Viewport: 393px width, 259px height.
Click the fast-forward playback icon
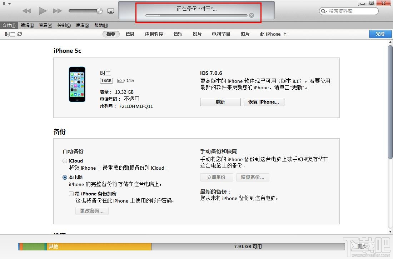pos(58,10)
